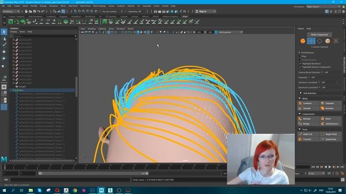The height and width of the screenshot is (194, 346).
Task: Open the Transform Constraint dropdown
Action: [x=320, y=87]
